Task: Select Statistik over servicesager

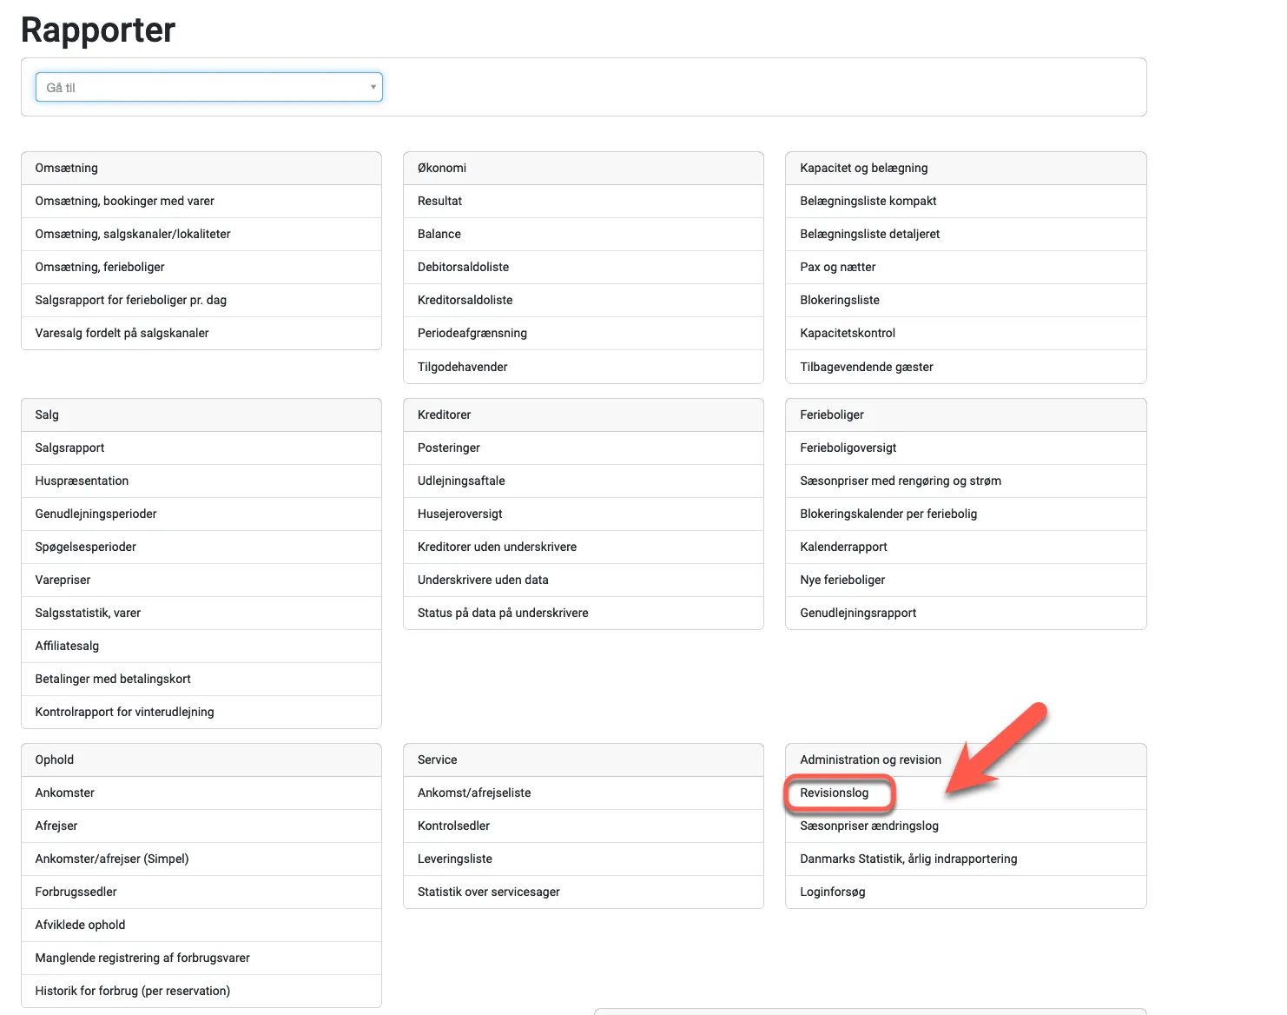Action: (x=489, y=892)
